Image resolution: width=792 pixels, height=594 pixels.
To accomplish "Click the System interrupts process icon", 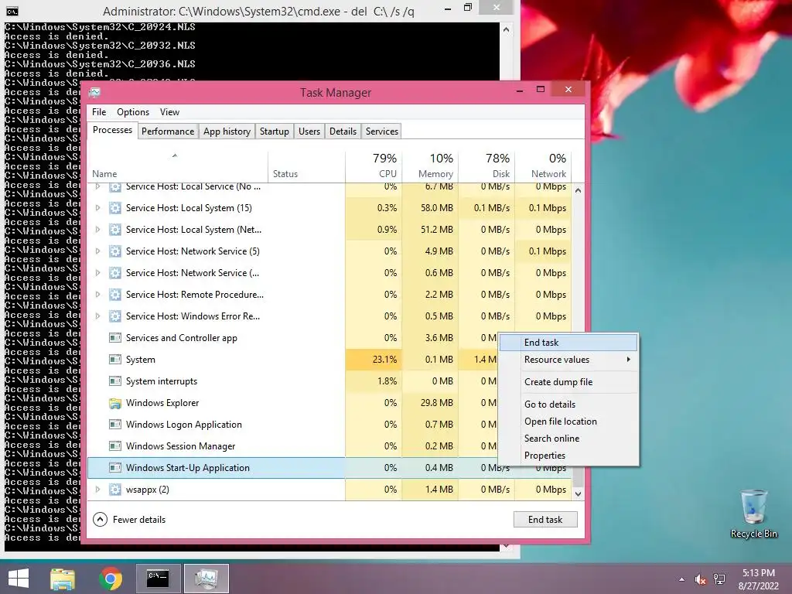I will [115, 381].
